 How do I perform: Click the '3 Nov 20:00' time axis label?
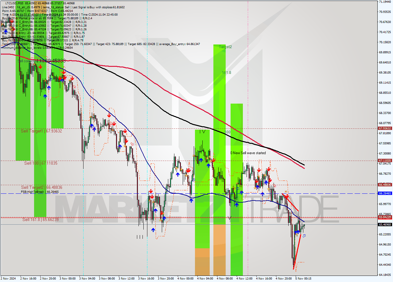pos(166,279)
